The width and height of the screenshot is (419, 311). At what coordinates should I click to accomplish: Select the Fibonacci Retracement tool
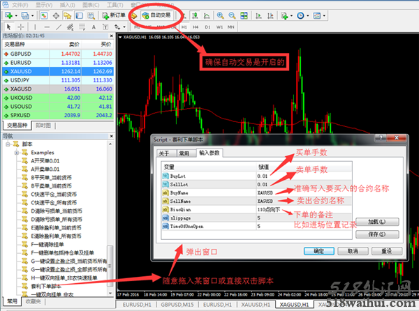[82, 26]
